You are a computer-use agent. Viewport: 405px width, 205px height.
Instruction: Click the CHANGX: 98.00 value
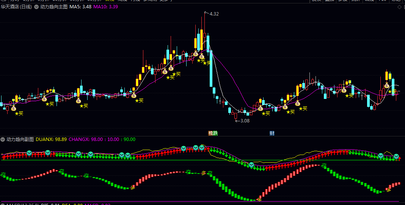(86, 139)
